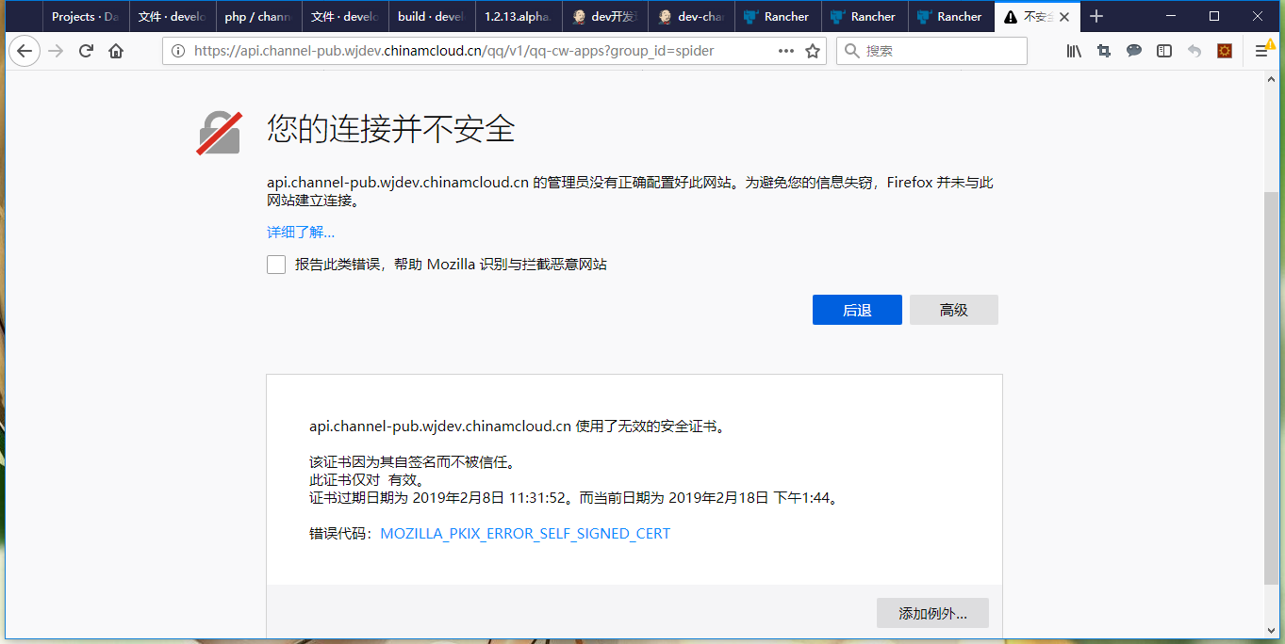The image size is (1285, 644).
Task: Minimize the Firefox window
Action: (x=1171, y=16)
